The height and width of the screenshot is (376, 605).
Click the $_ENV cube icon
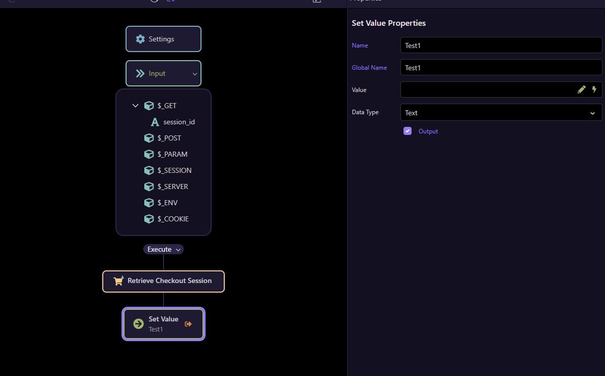(x=149, y=203)
